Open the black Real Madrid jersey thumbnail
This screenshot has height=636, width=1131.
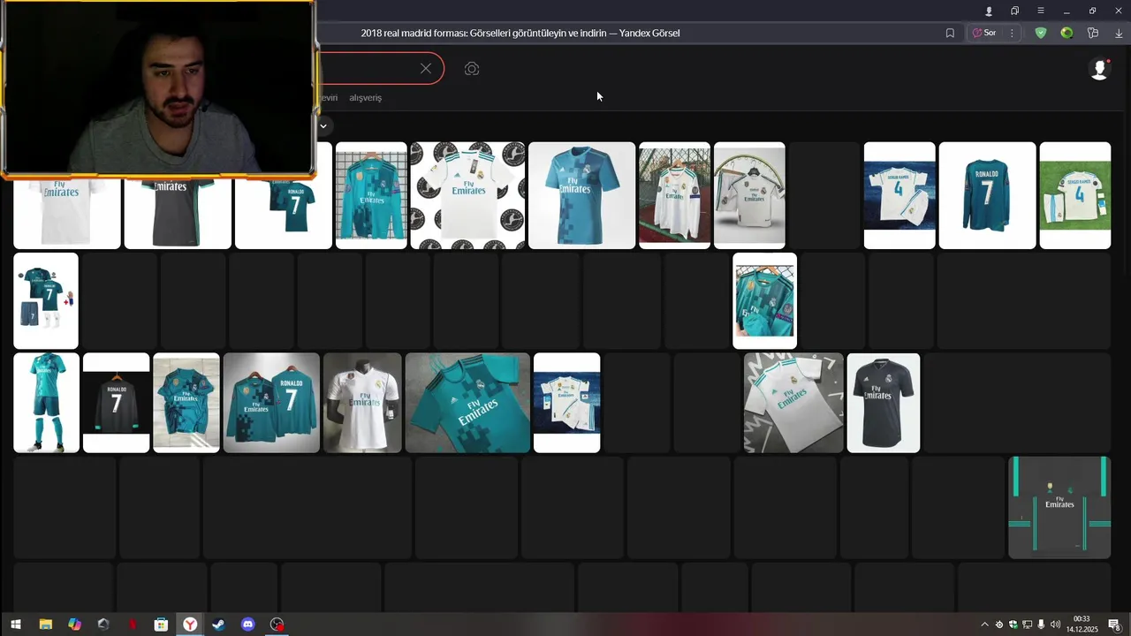click(884, 403)
